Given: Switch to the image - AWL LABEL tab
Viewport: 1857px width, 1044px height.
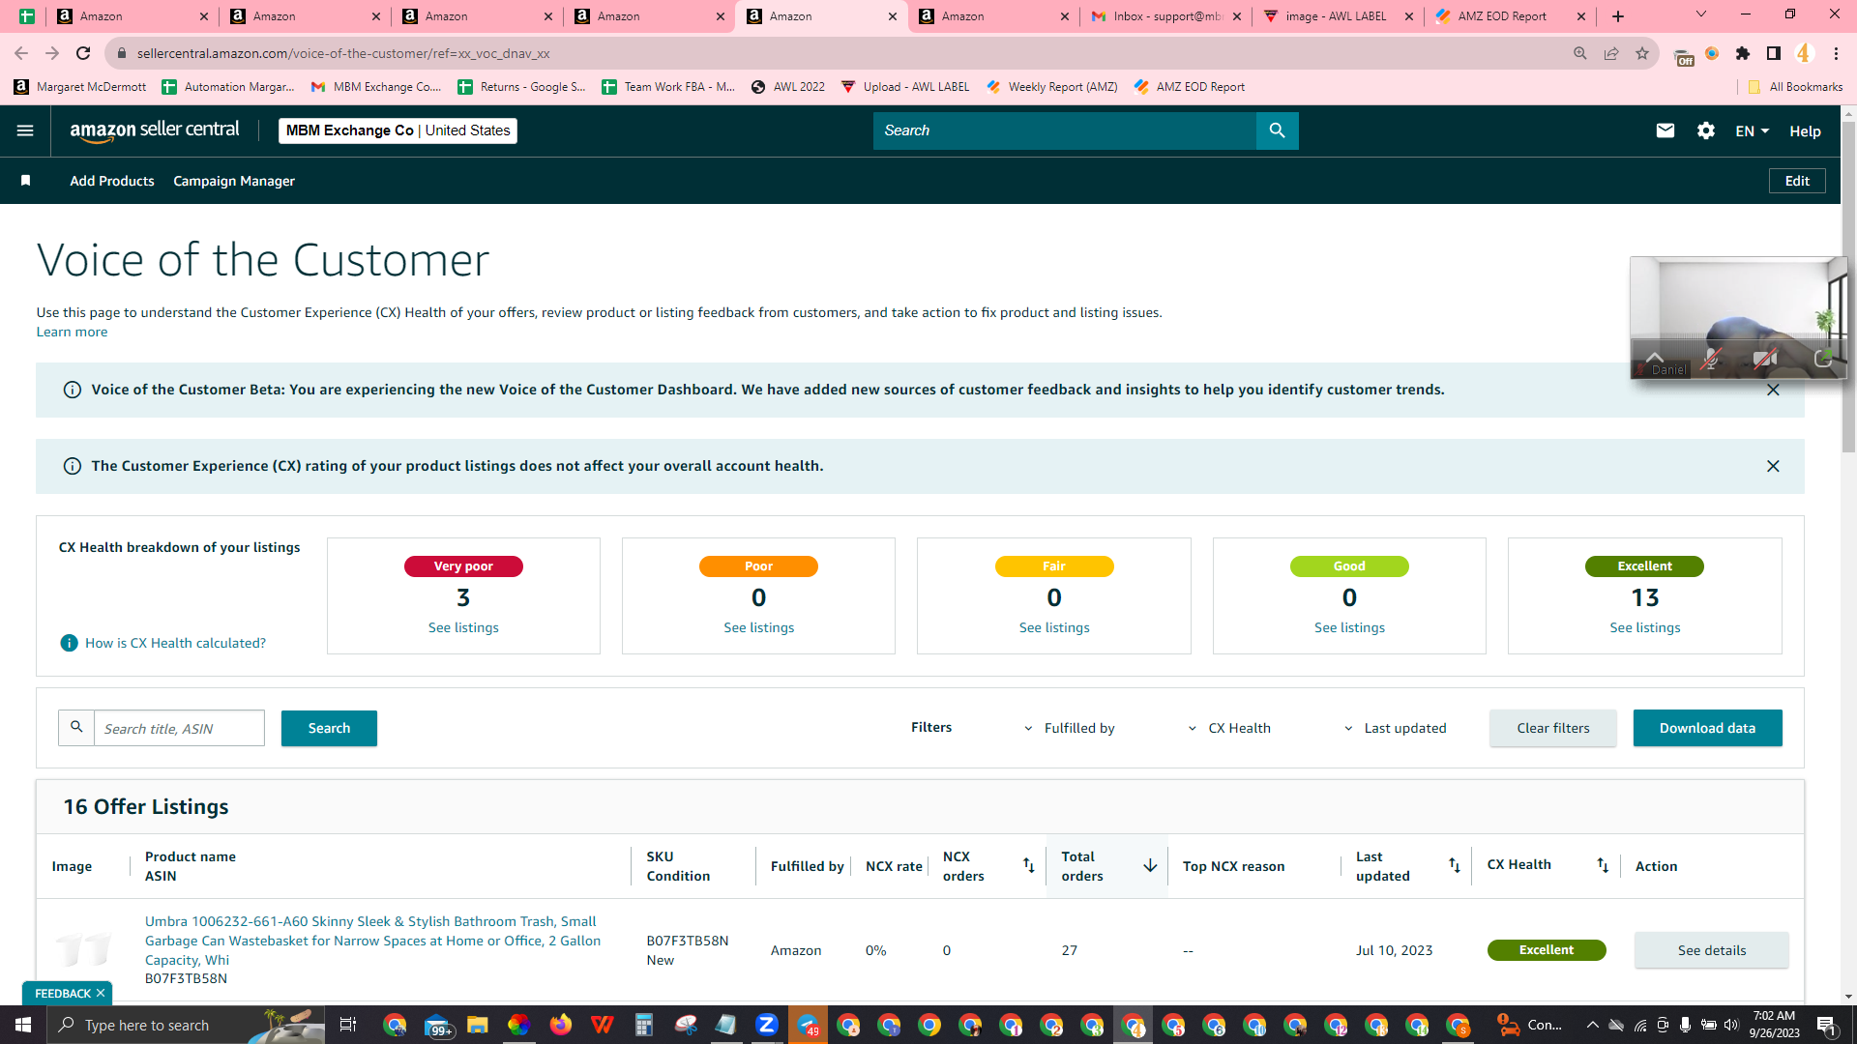Looking at the screenshot, I should 1338,16.
